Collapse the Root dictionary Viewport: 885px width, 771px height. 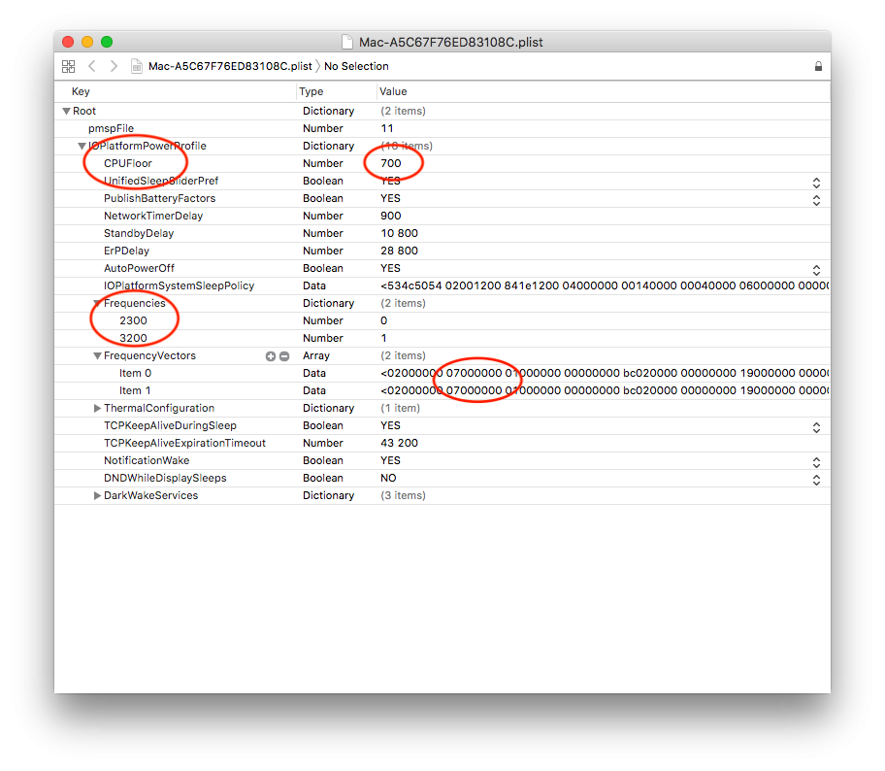point(66,112)
